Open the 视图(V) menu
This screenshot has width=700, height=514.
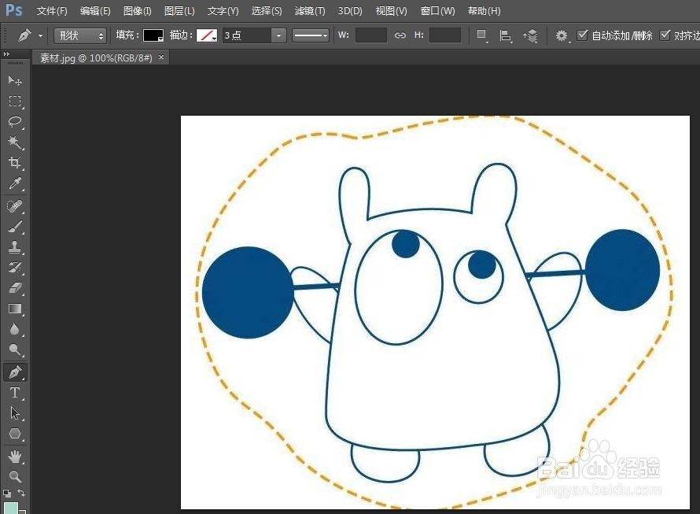click(x=391, y=11)
